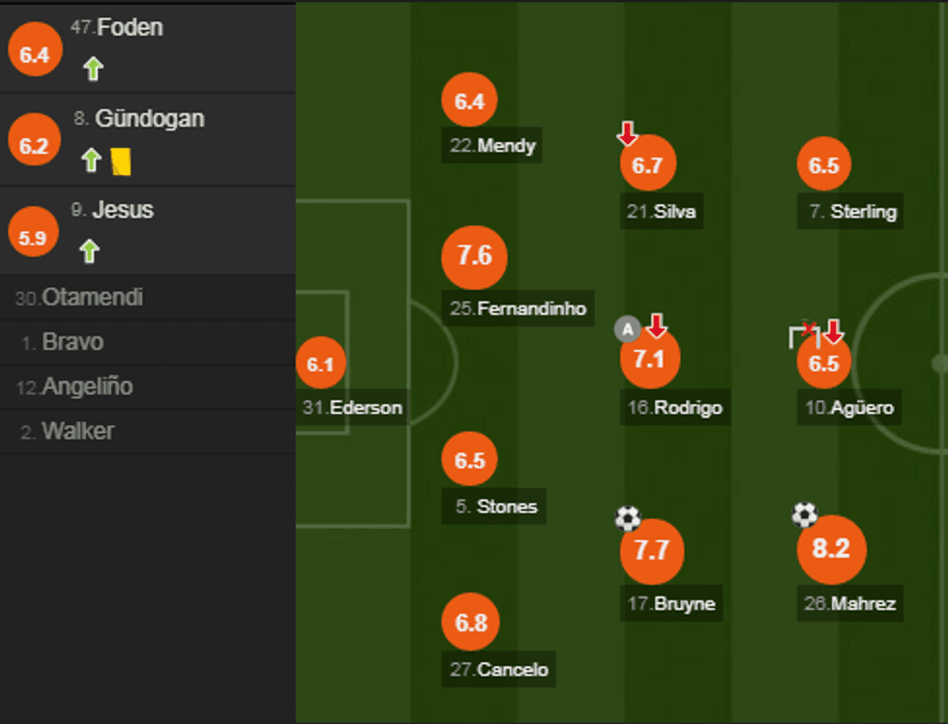
Task: Click Mahrez's 8.2 rating badge
Action: tap(831, 549)
